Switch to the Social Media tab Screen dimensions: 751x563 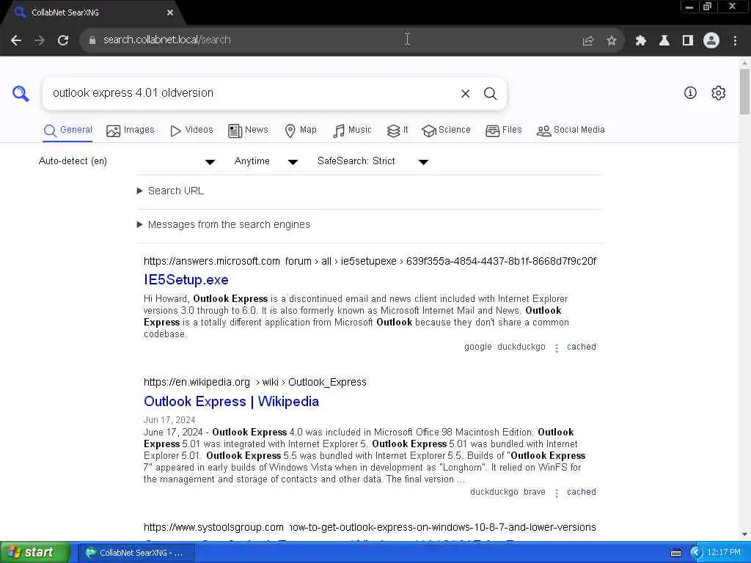(571, 130)
